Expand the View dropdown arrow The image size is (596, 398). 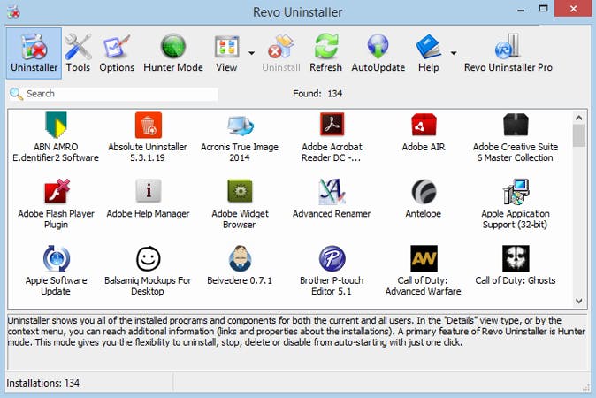tap(252, 53)
